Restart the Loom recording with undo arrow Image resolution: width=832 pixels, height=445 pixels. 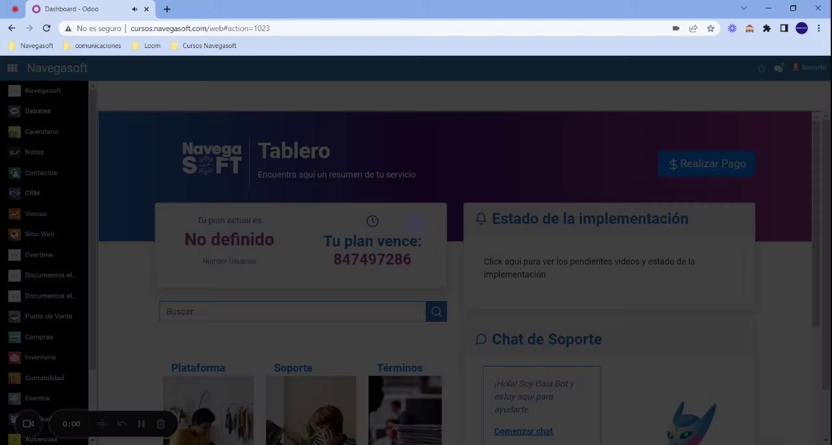coord(122,424)
